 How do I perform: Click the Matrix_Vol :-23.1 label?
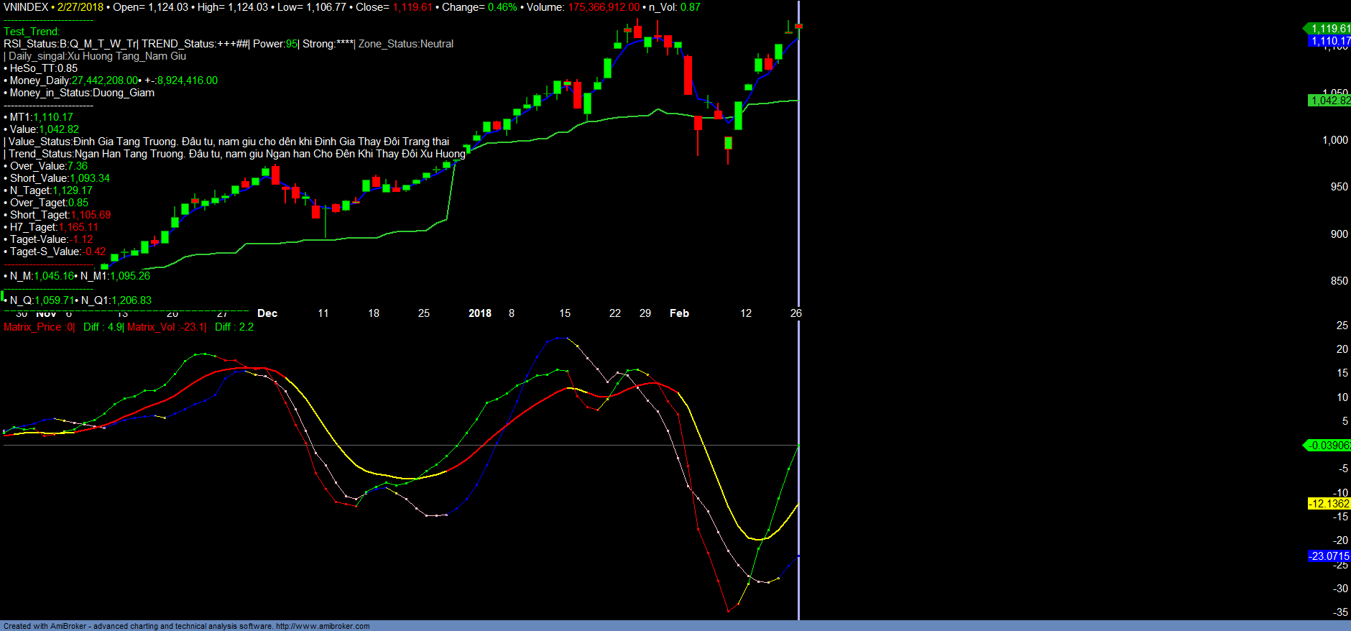(x=166, y=327)
